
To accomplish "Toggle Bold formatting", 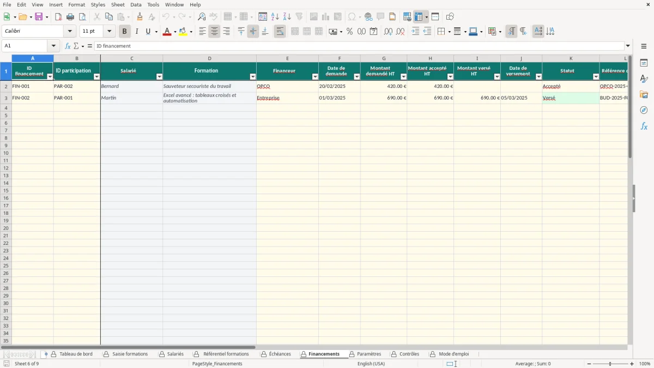I will [125, 32].
